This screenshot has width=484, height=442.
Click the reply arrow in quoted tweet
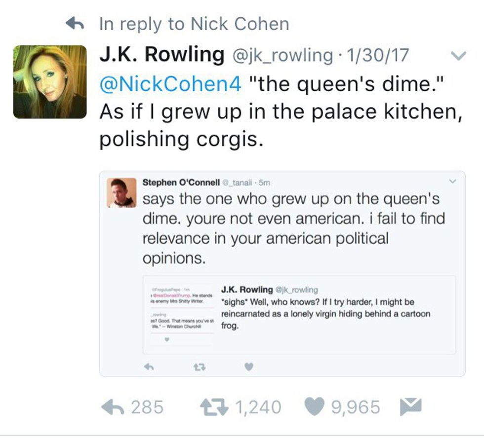[148, 367]
